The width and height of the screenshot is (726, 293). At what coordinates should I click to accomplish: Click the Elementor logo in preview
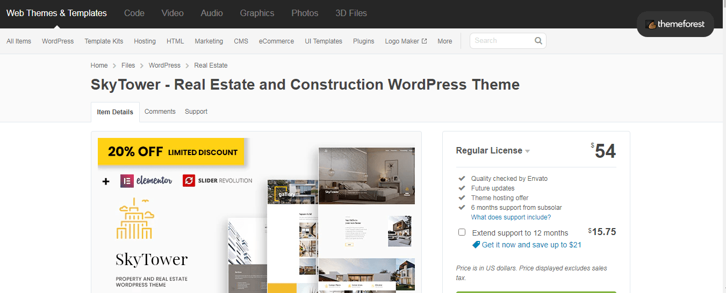point(146,181)
